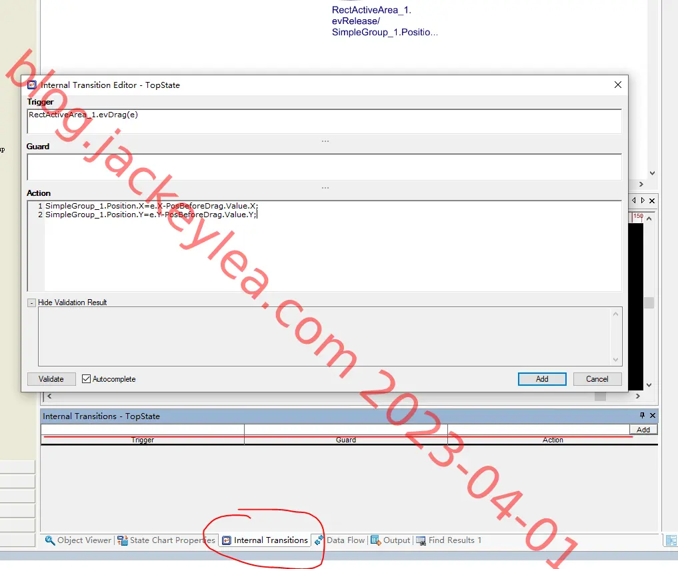This screenshot has height=569, width=678.
Task: Collapse the Hide Validation Result section
Action: pyautogui.click(x=31, y=303)
